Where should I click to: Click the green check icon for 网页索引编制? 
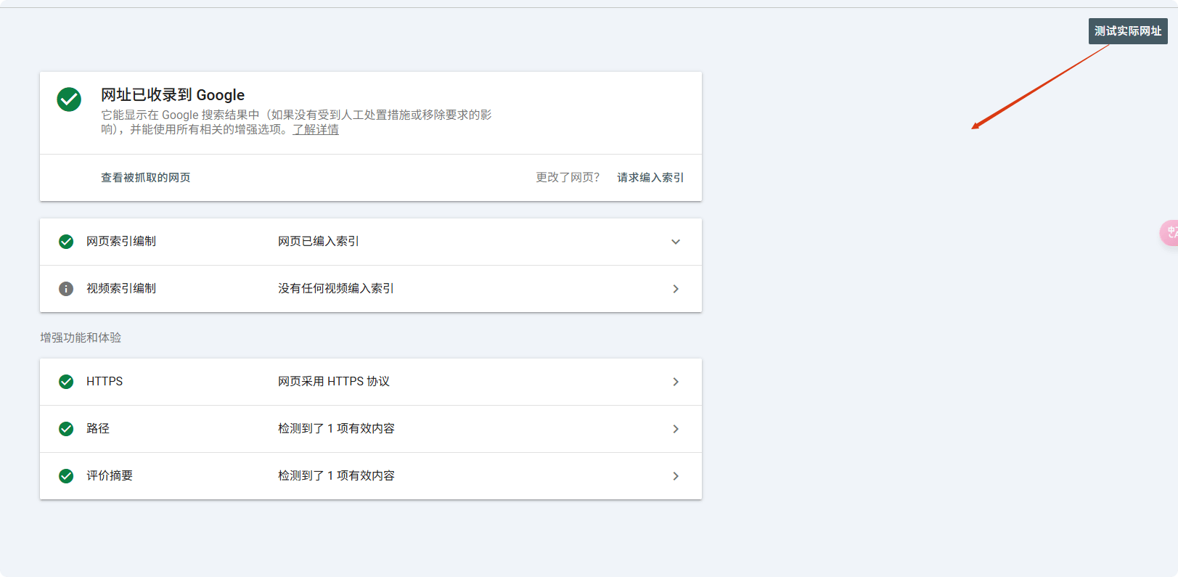click(x=66, y=242)
